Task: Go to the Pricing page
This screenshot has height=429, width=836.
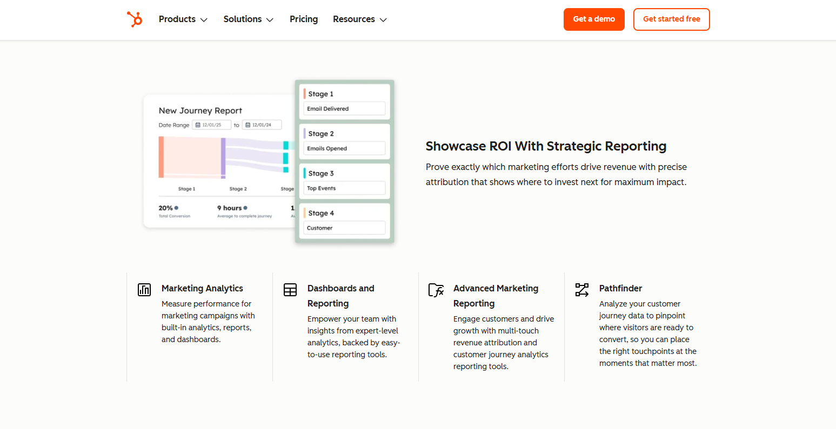Action: click(x=304, y=19)
